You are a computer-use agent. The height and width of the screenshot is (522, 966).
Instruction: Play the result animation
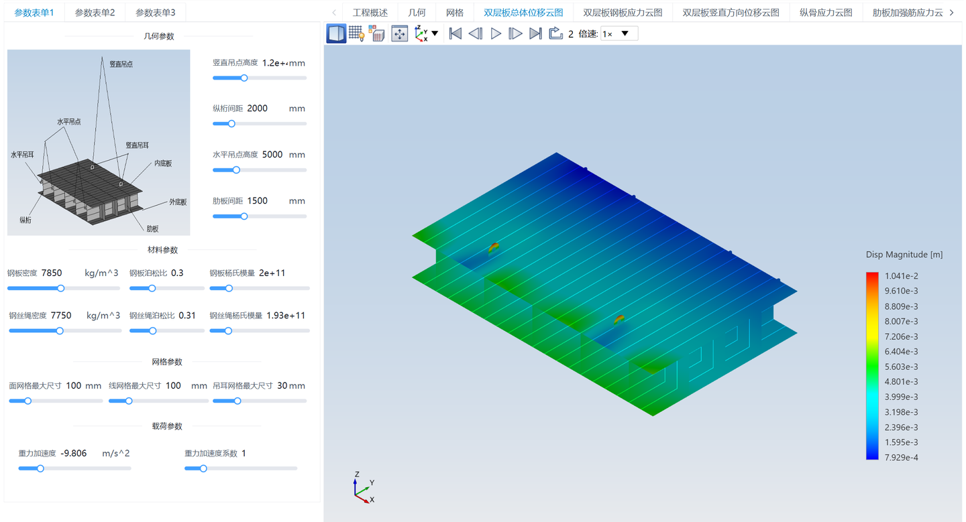496,34
